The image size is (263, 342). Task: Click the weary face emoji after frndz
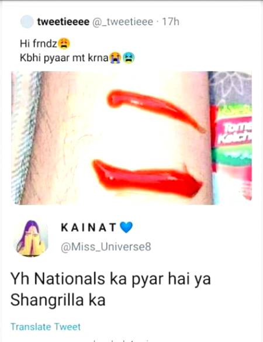[x=64, y=44]
